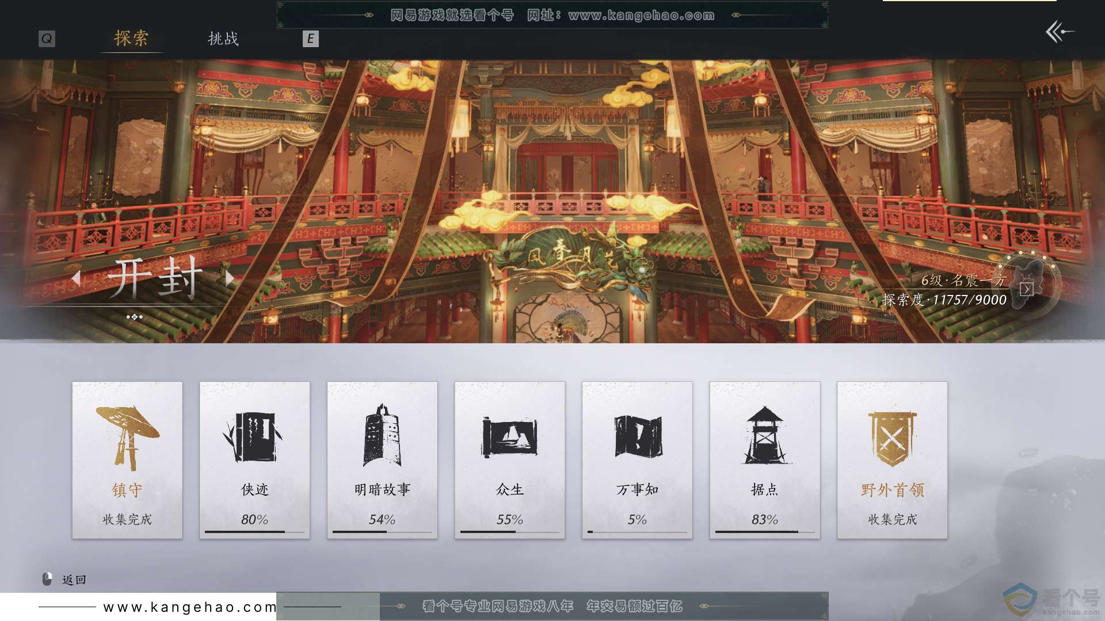Click the mouse icon next to 返回

pos(47,579)
